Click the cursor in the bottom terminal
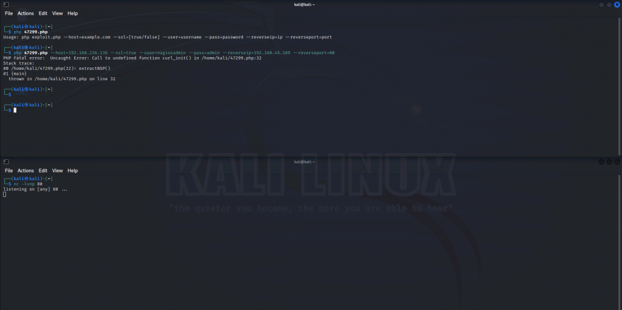The width and height of the screenshot is (622, 310). click(5, 195)
